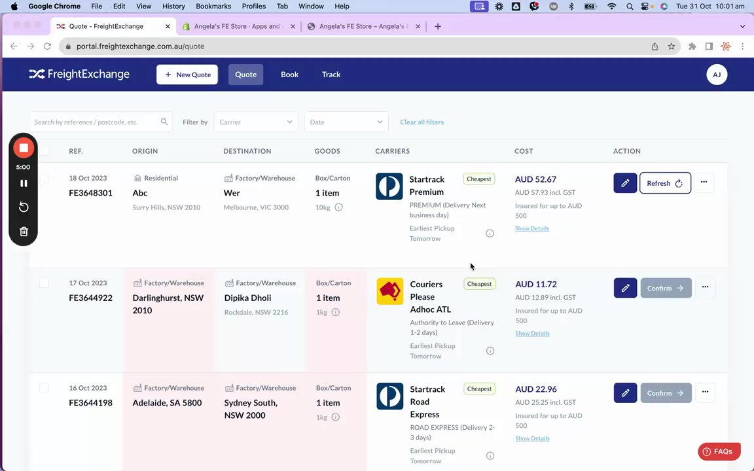Focus the search by reference or postcode field
754x471 pixels.
pos(101,122)
